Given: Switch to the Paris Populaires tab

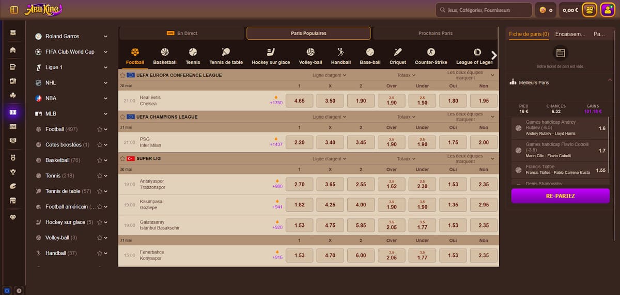Looking at the screenshot, I should [x=308, y=34].
